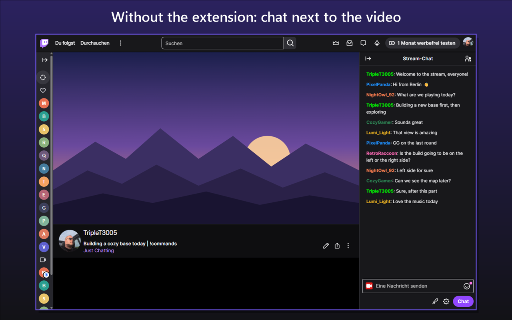Image resolution: width=512 pixels, height=320 pixels.
Task: Open the three-dot menu next to Durchsuchen
Action: 121,43
